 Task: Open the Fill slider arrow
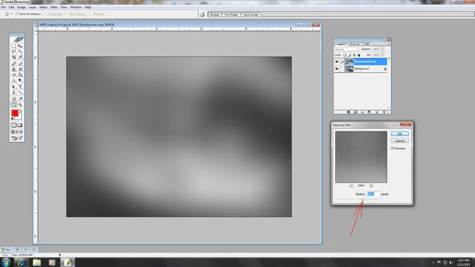coord(382,55)
